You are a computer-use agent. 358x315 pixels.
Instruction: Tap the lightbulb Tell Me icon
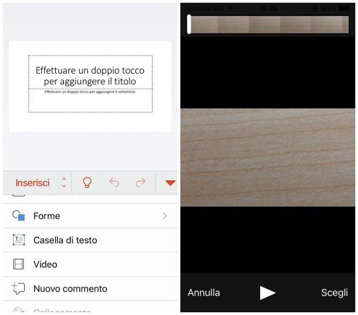[x=87, y=183]
